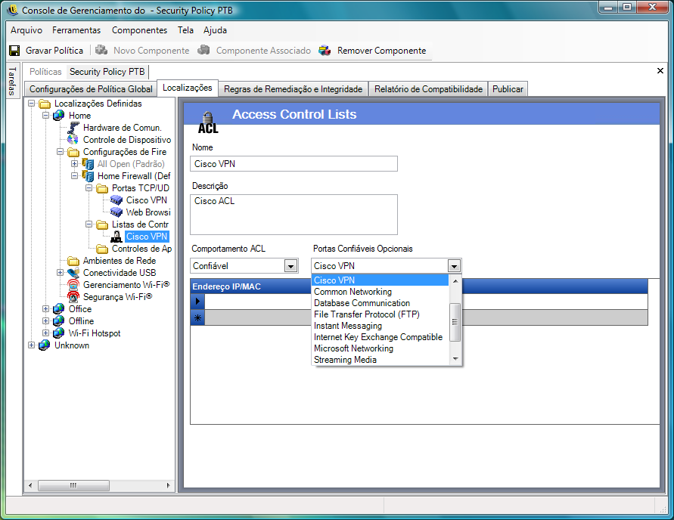Click the Configurações de Fire folder icon
This screenshot has width=674, height=520.
(x=73, y=152)
